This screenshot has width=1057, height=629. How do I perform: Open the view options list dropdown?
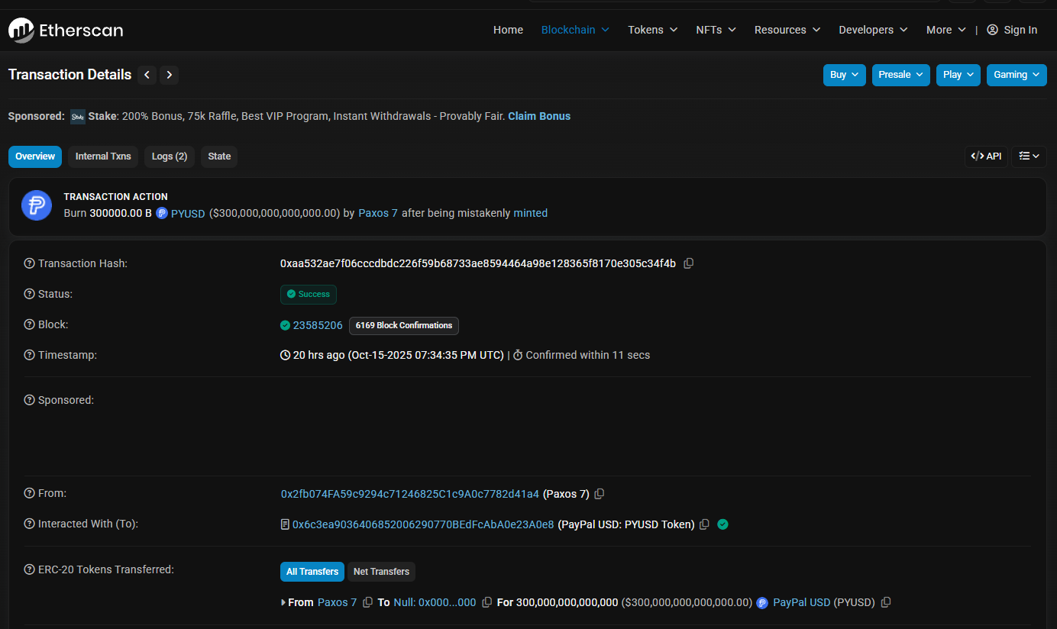1029,156
